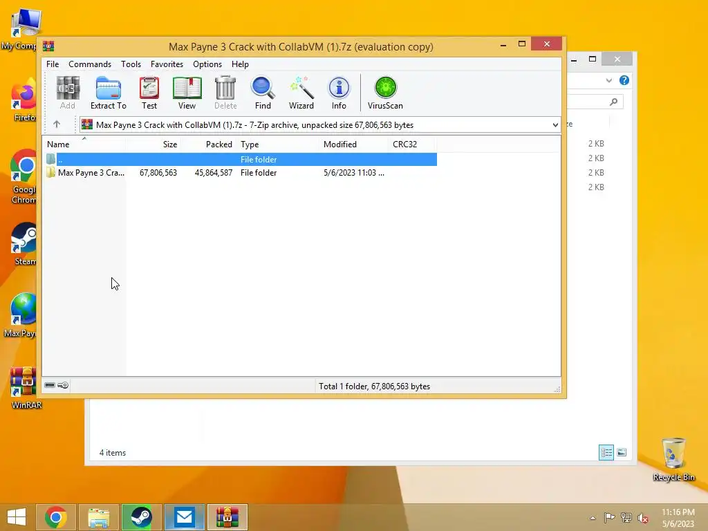Sort by the Packed column header
The image size is (708, 531).
coord(209,144)
